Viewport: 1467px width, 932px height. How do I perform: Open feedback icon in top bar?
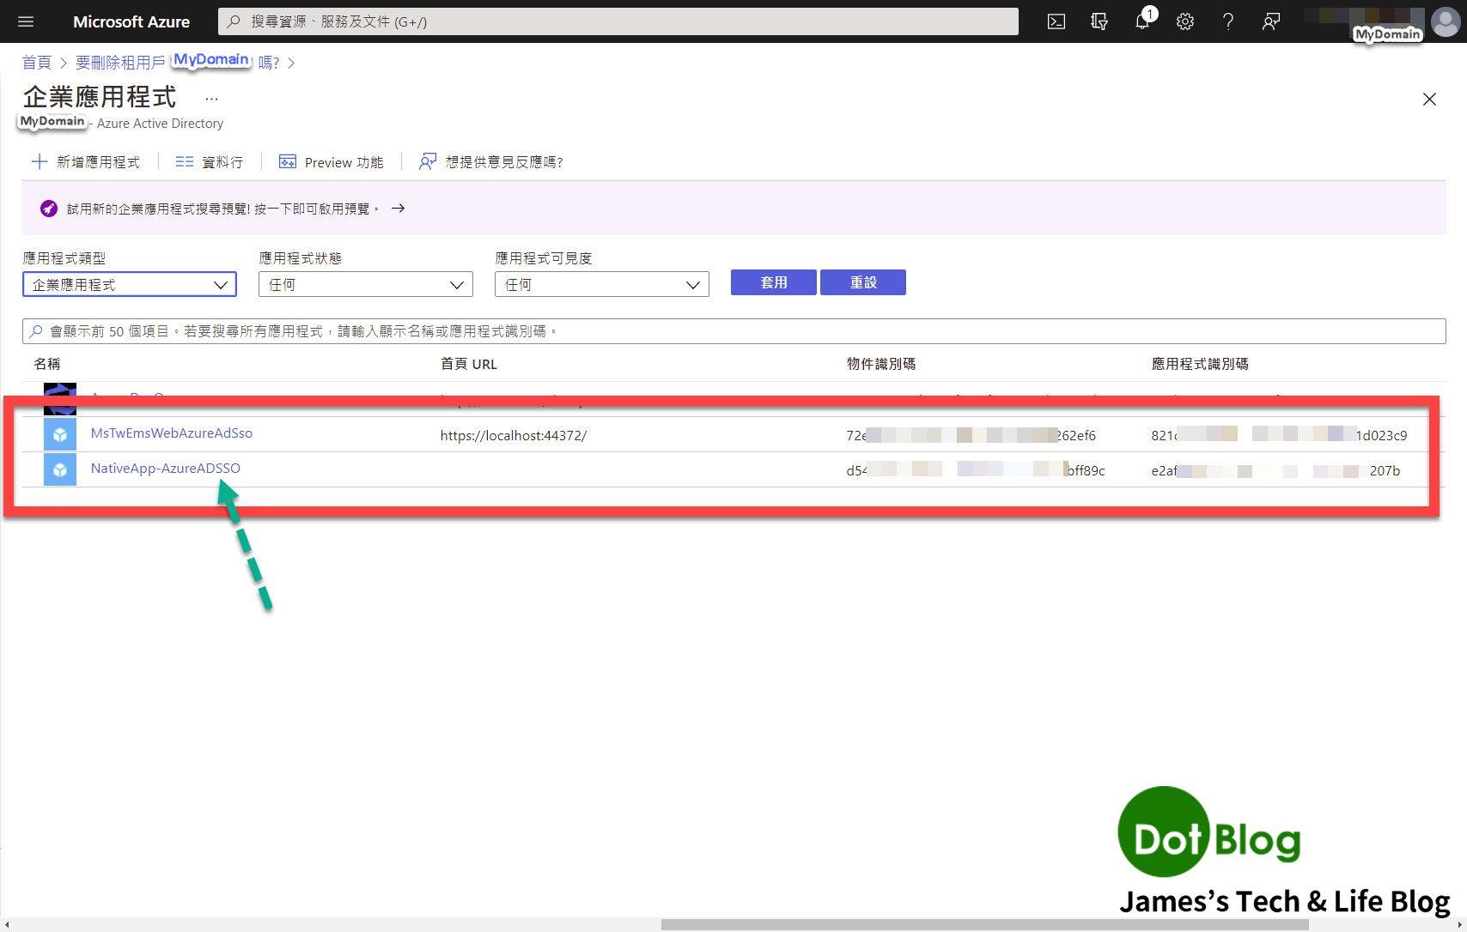(1271, 21)
